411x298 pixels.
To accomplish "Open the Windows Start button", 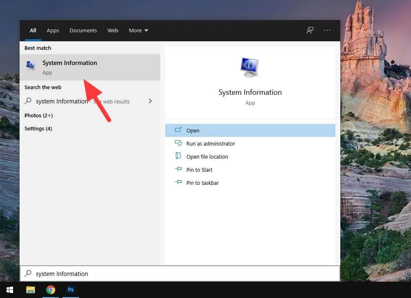I will tap(10, 290).
